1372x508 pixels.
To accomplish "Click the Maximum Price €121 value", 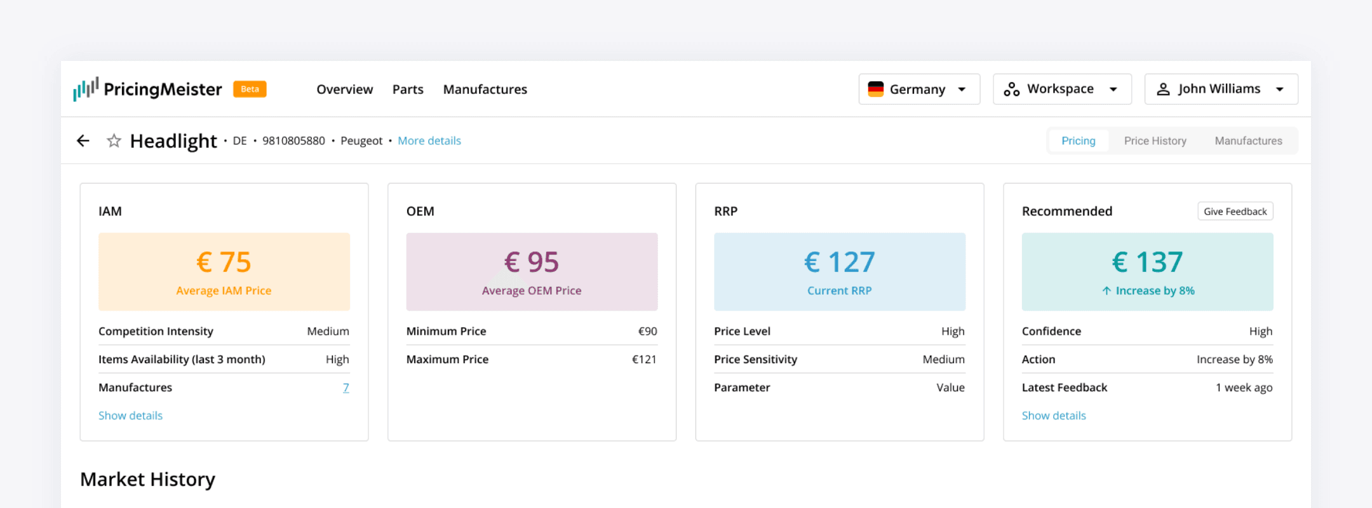I will point(644,359).
